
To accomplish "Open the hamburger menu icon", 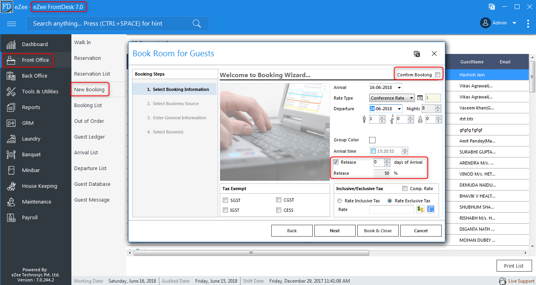I will coord(11,24).
